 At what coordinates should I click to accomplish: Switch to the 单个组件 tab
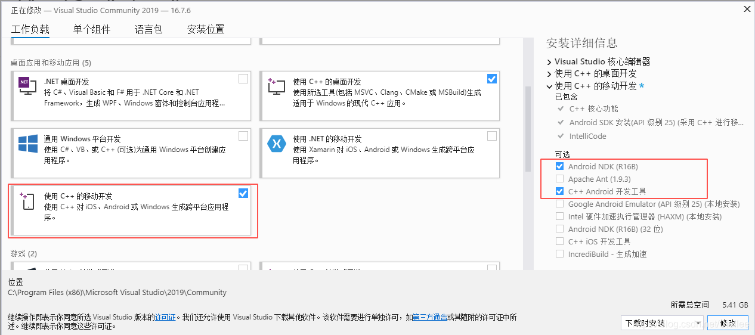(x=92, y=29)
